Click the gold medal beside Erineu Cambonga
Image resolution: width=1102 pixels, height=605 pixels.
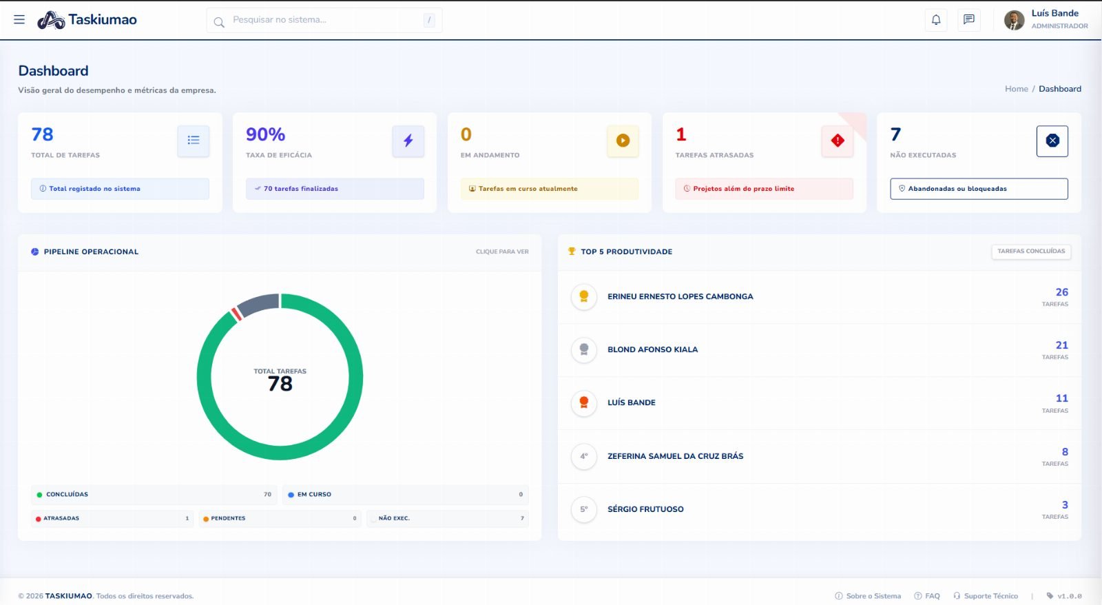(584, 297)
